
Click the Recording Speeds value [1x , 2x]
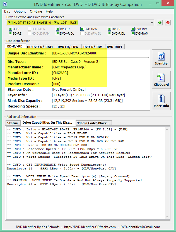pyautogui.click(x=59, y=106)
